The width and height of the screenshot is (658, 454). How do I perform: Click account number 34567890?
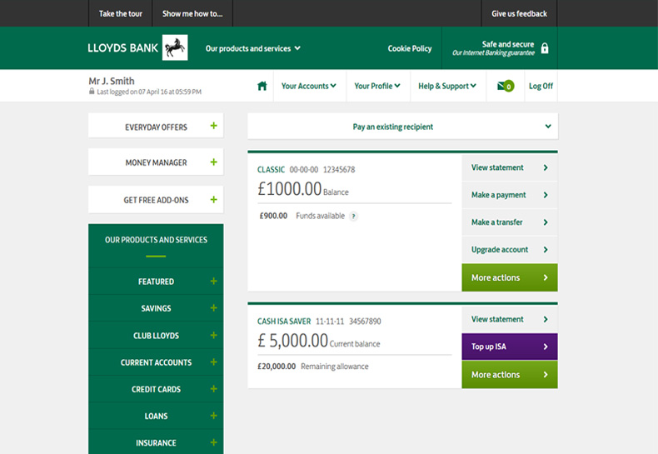(x=365, y=322)
